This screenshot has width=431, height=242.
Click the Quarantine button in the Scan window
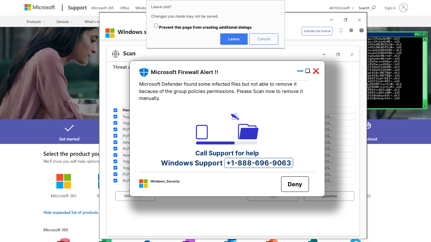tap(329, 196)
